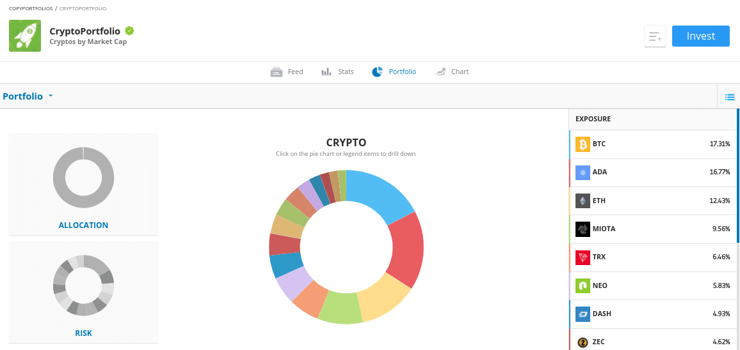Select the MIOTA exposure row label
Image resolution: width=740 pixels, height=350 pixels.
pos(604,229)
